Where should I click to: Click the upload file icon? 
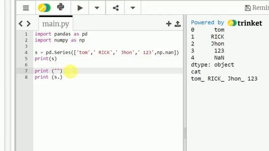pos(177,24)
